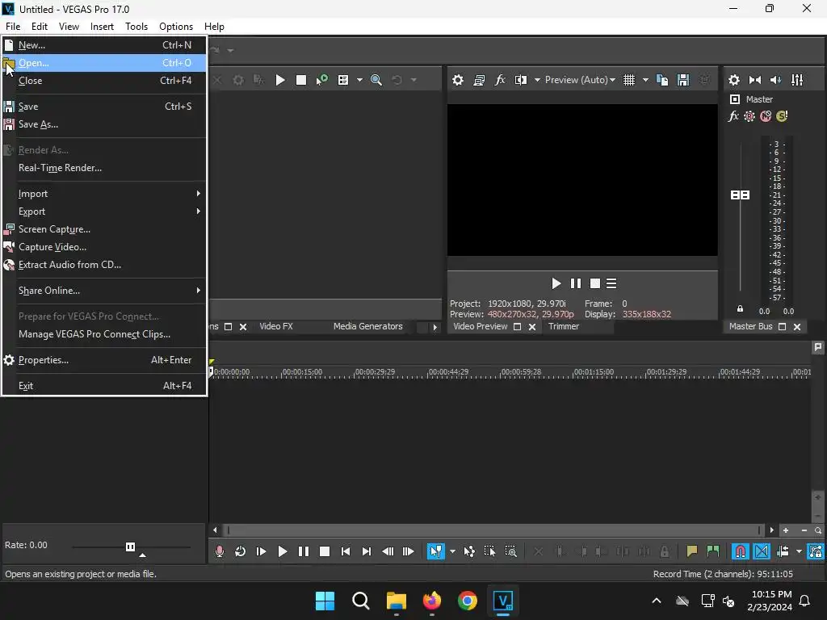Click Downmix Output icon in Master Bus
Image resolution: width=827 pixels, height=620 pixels.
(755, 80)
